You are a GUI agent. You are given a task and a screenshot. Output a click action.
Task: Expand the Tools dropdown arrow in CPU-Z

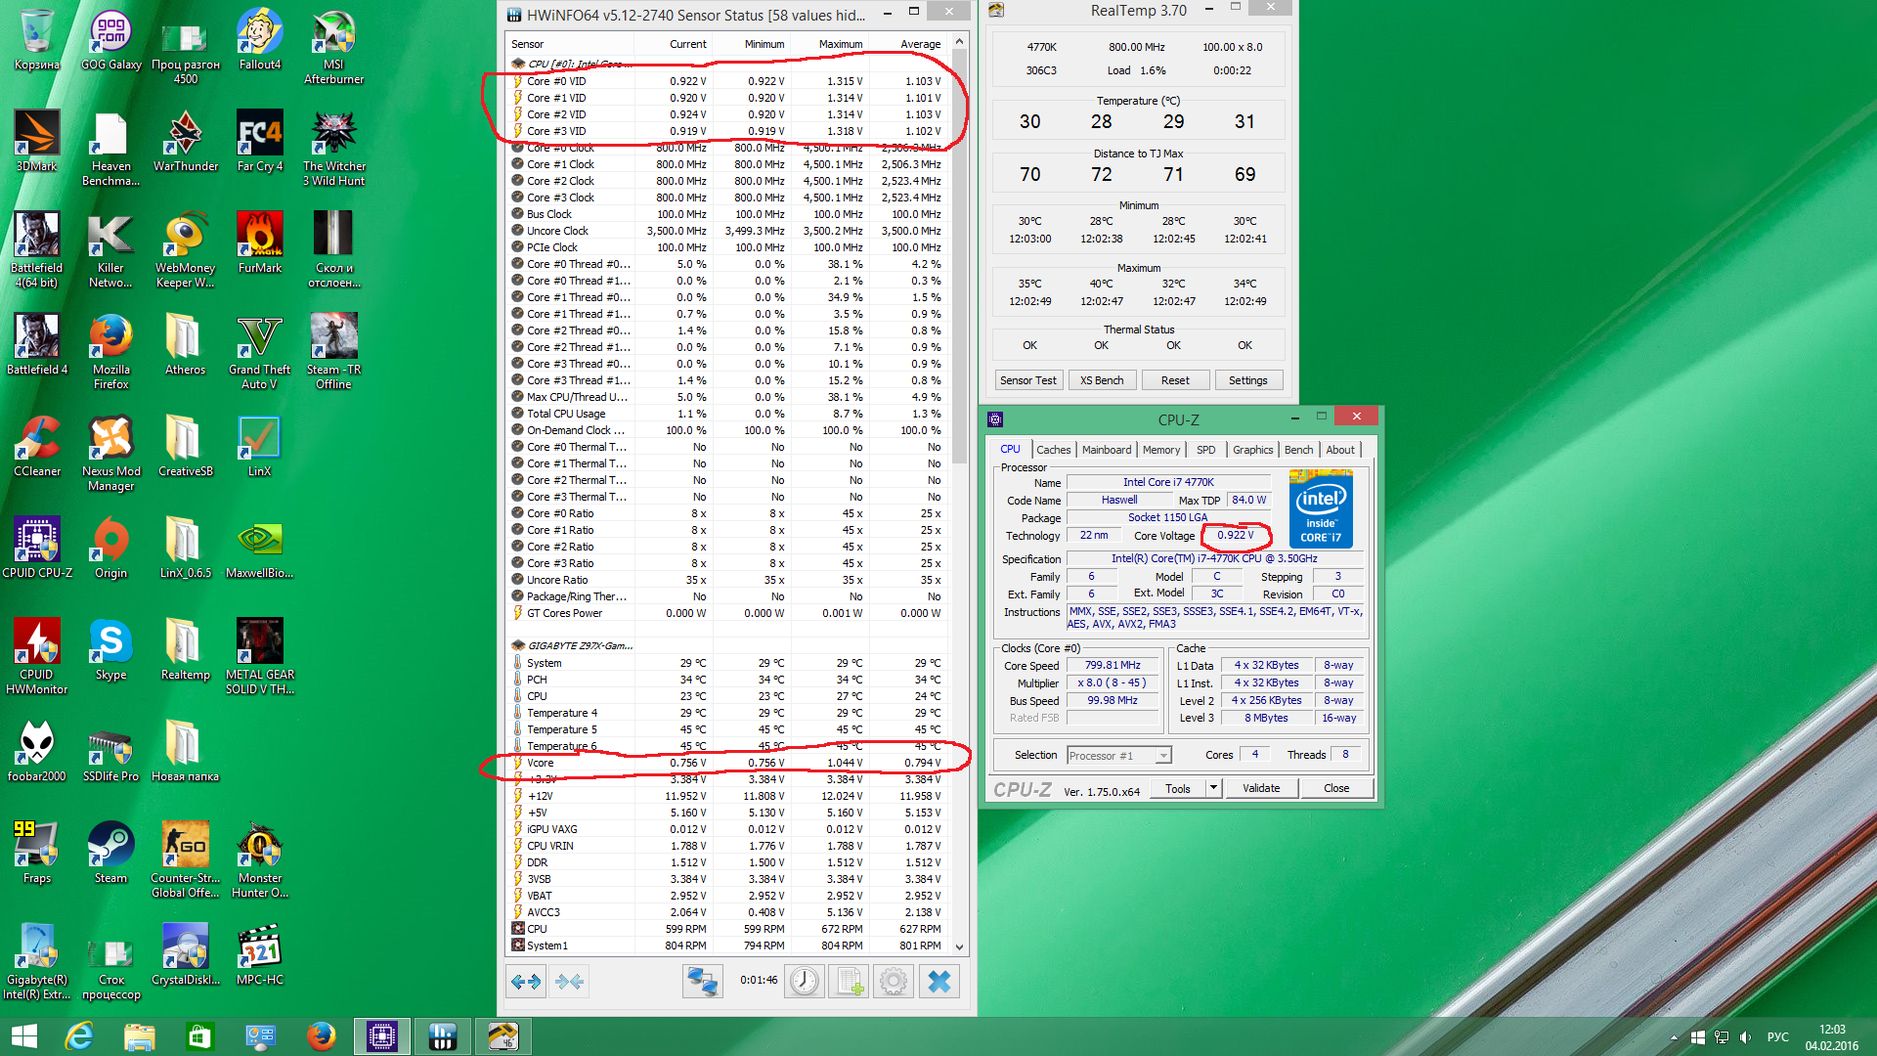[1213, 788]
